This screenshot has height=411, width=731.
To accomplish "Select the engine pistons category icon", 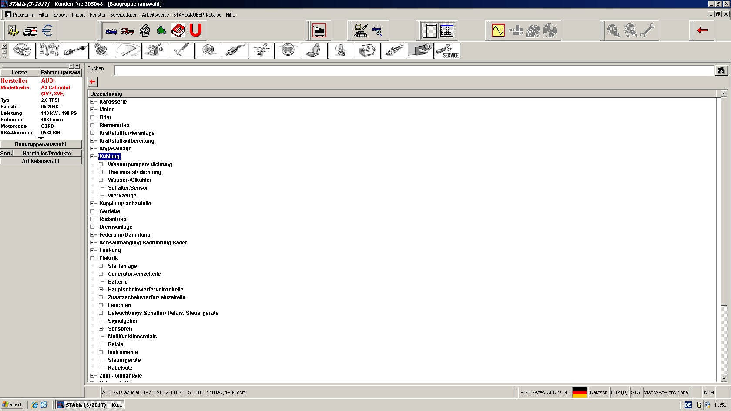I will [49, 51].
